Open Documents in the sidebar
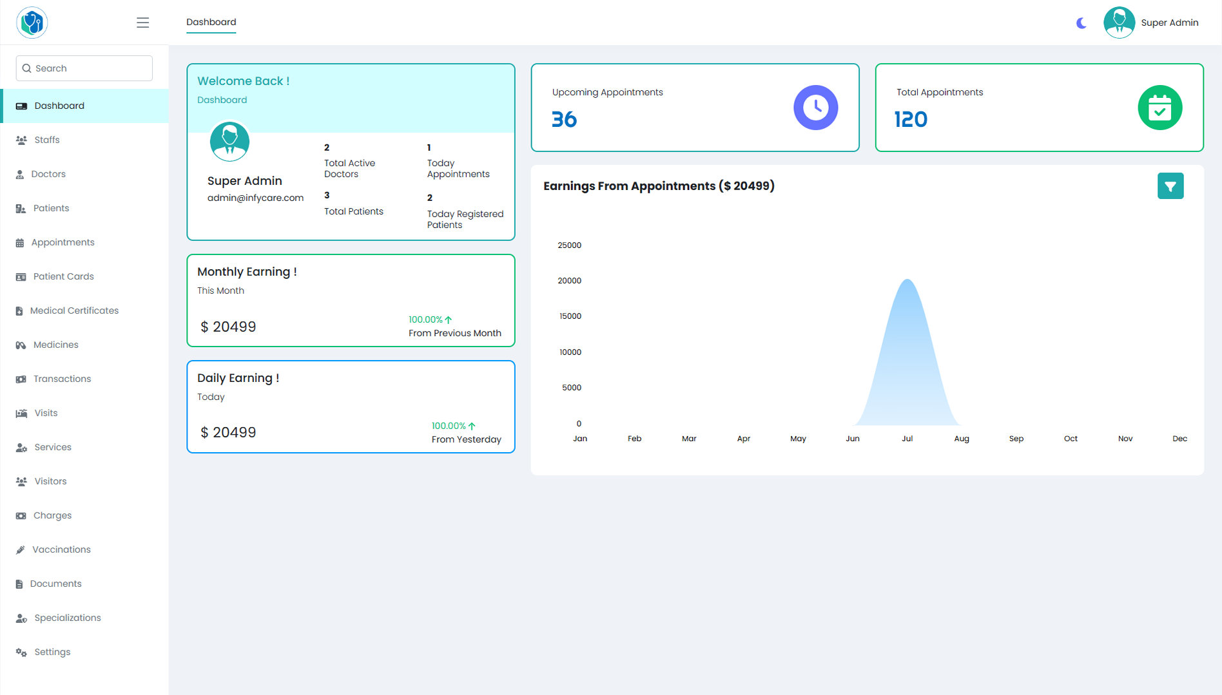The height and width of the screenshot is (695, 1222). tap(84, 584)
